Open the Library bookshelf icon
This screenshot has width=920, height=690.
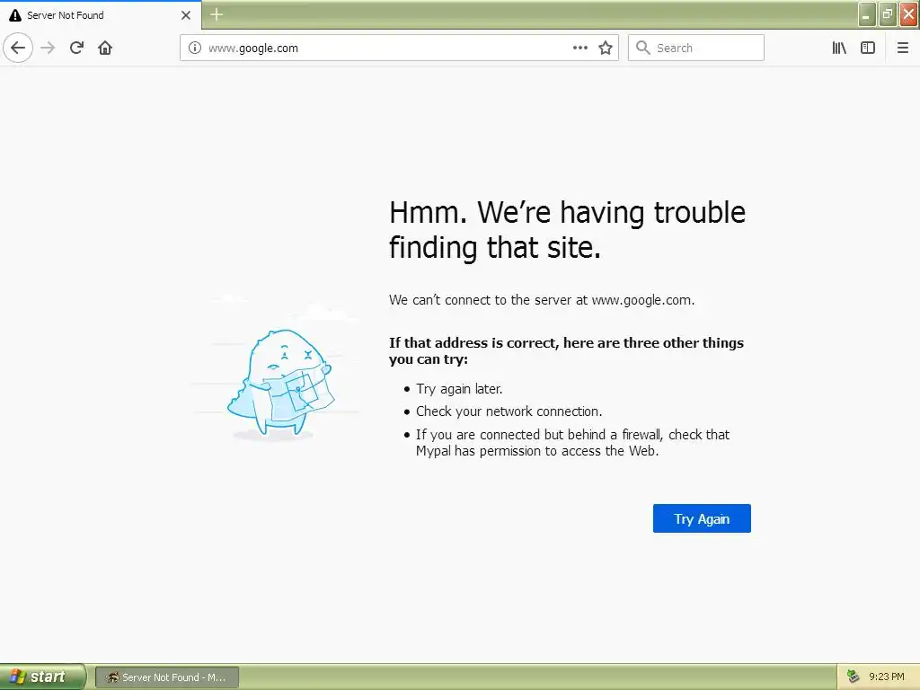pyautogui.click(x=839, y=48)
